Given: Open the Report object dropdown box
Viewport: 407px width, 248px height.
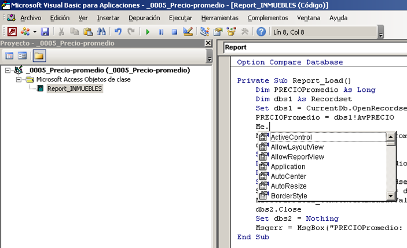Looking at the screenshot, I should [315, 47].
